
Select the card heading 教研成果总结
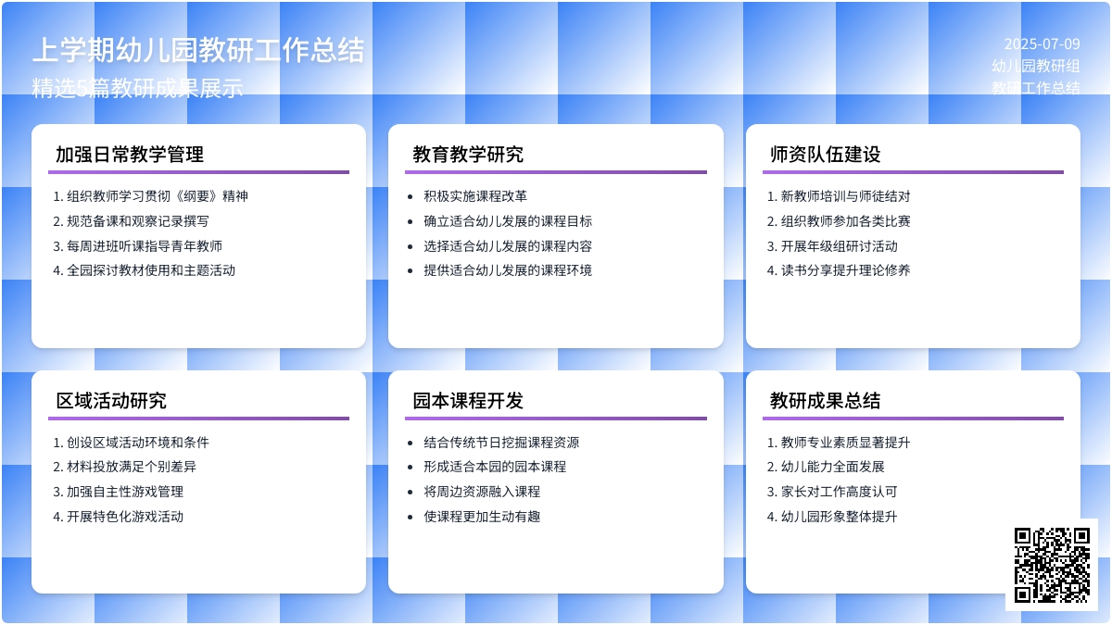click(x=826, y=401)
